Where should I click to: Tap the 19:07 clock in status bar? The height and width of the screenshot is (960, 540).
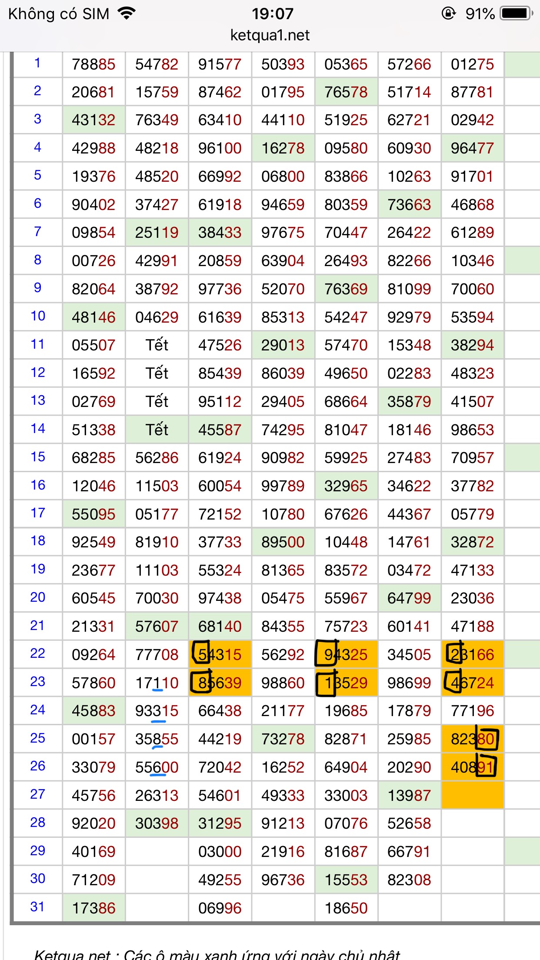(x=273, y=14)
